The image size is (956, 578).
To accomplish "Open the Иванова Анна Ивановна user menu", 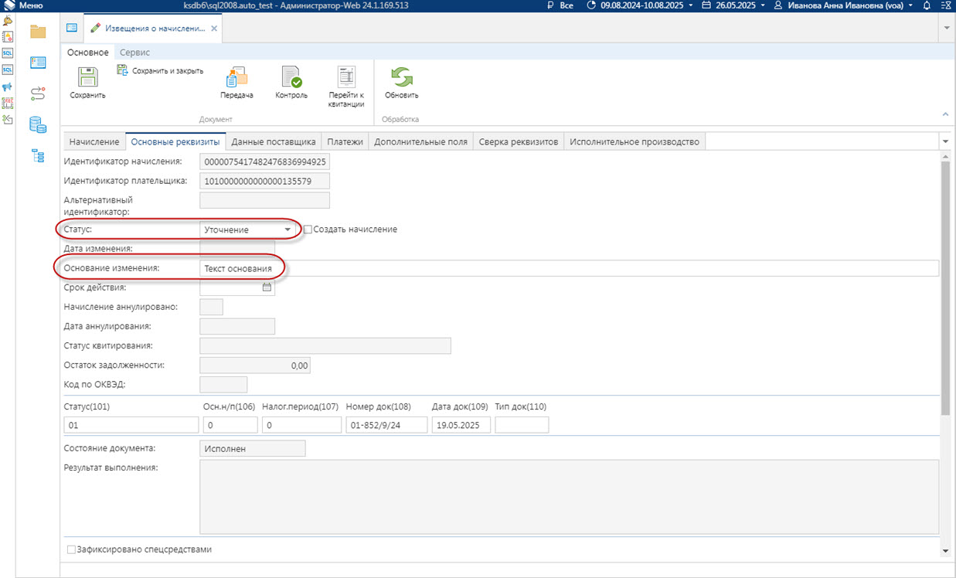I will coord(844,5).
